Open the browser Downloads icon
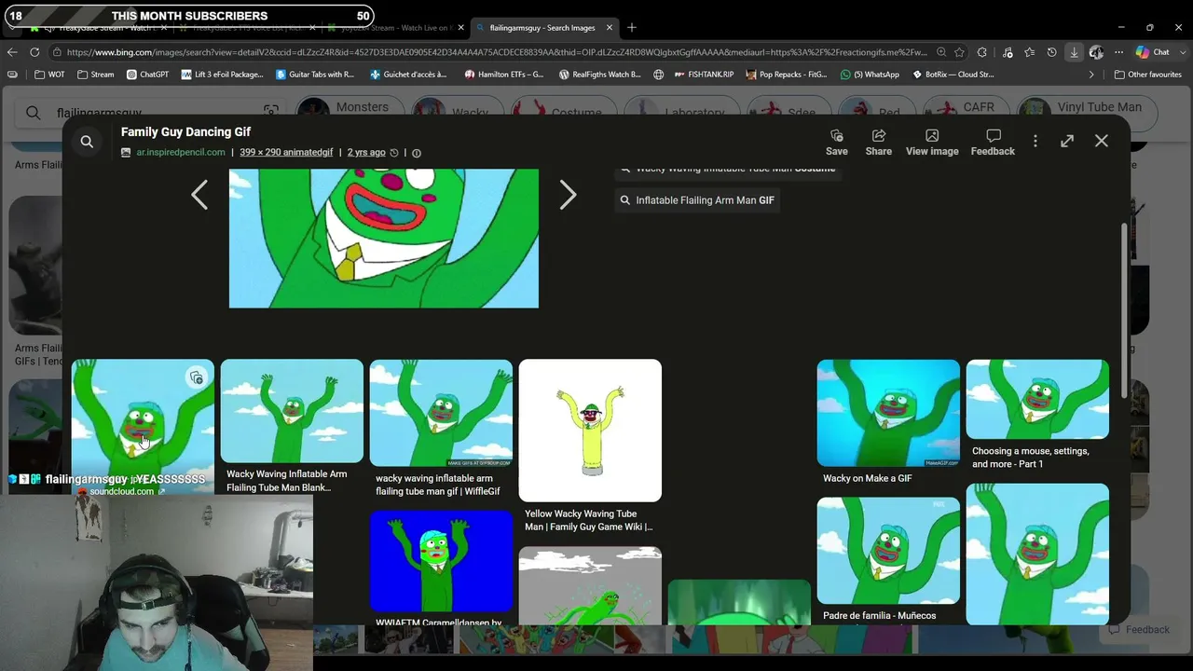This screenshot has height=671, width=1193. click(x=1074, y=52)
